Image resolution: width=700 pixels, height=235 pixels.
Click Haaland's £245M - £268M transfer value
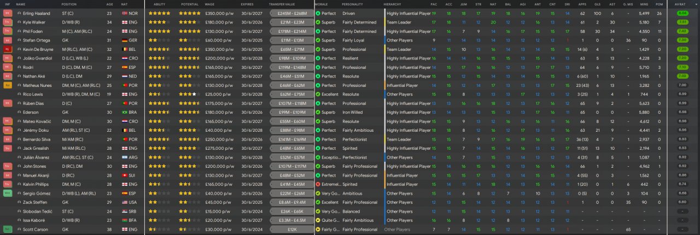pyautogui.click(x=292, y=13)
